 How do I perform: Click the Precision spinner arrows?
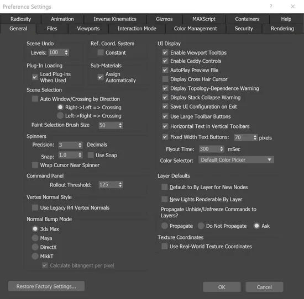click(80, 145)
